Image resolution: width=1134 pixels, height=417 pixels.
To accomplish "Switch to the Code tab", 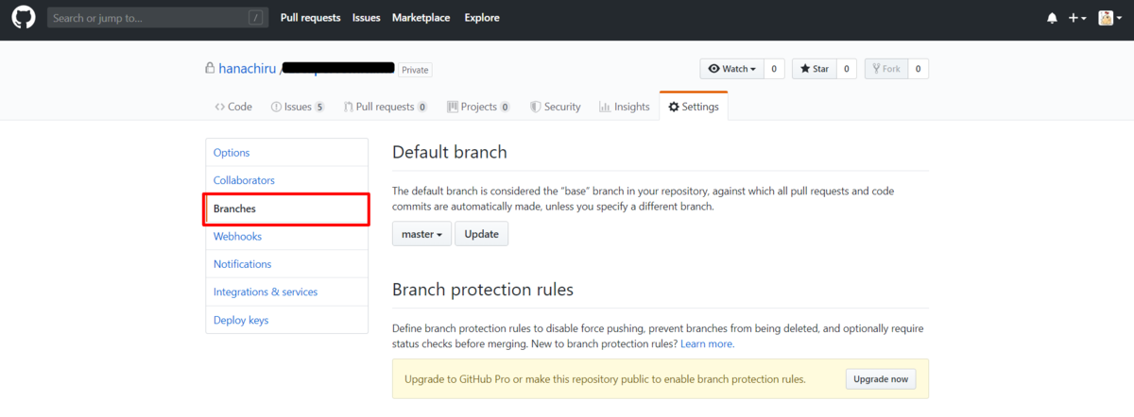I will [x=233, y=107].
